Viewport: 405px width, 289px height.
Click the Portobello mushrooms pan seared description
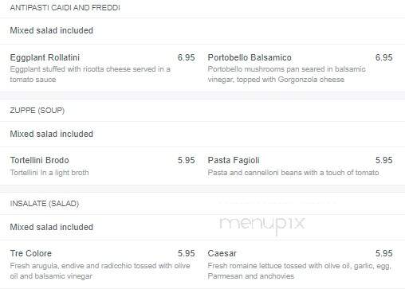click(287, 74)
